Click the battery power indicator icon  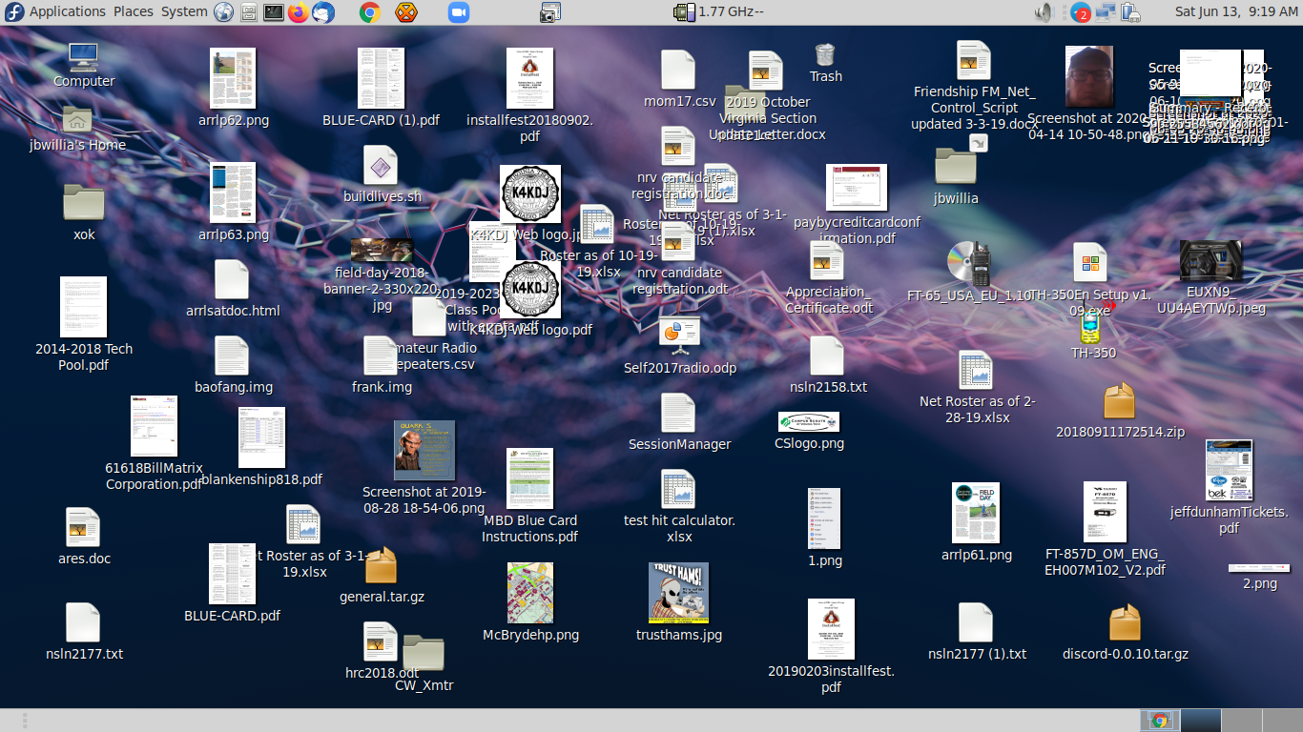[1130, 12]
